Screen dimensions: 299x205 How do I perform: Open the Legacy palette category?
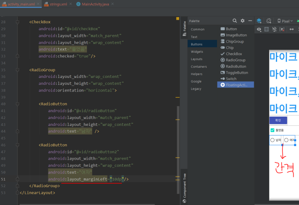(202, 89)
